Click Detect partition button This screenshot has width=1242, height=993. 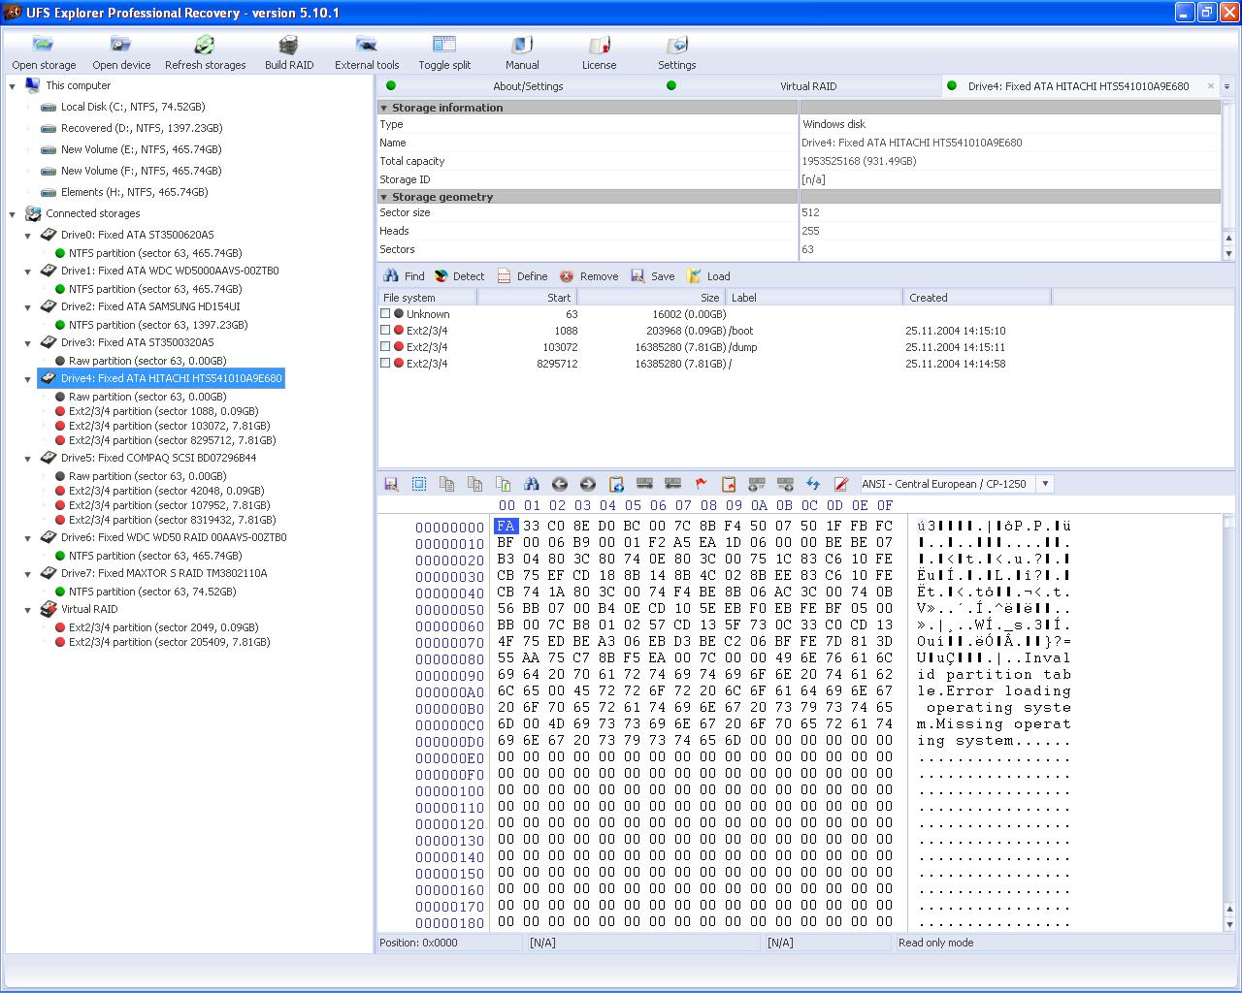click(459, 276)
